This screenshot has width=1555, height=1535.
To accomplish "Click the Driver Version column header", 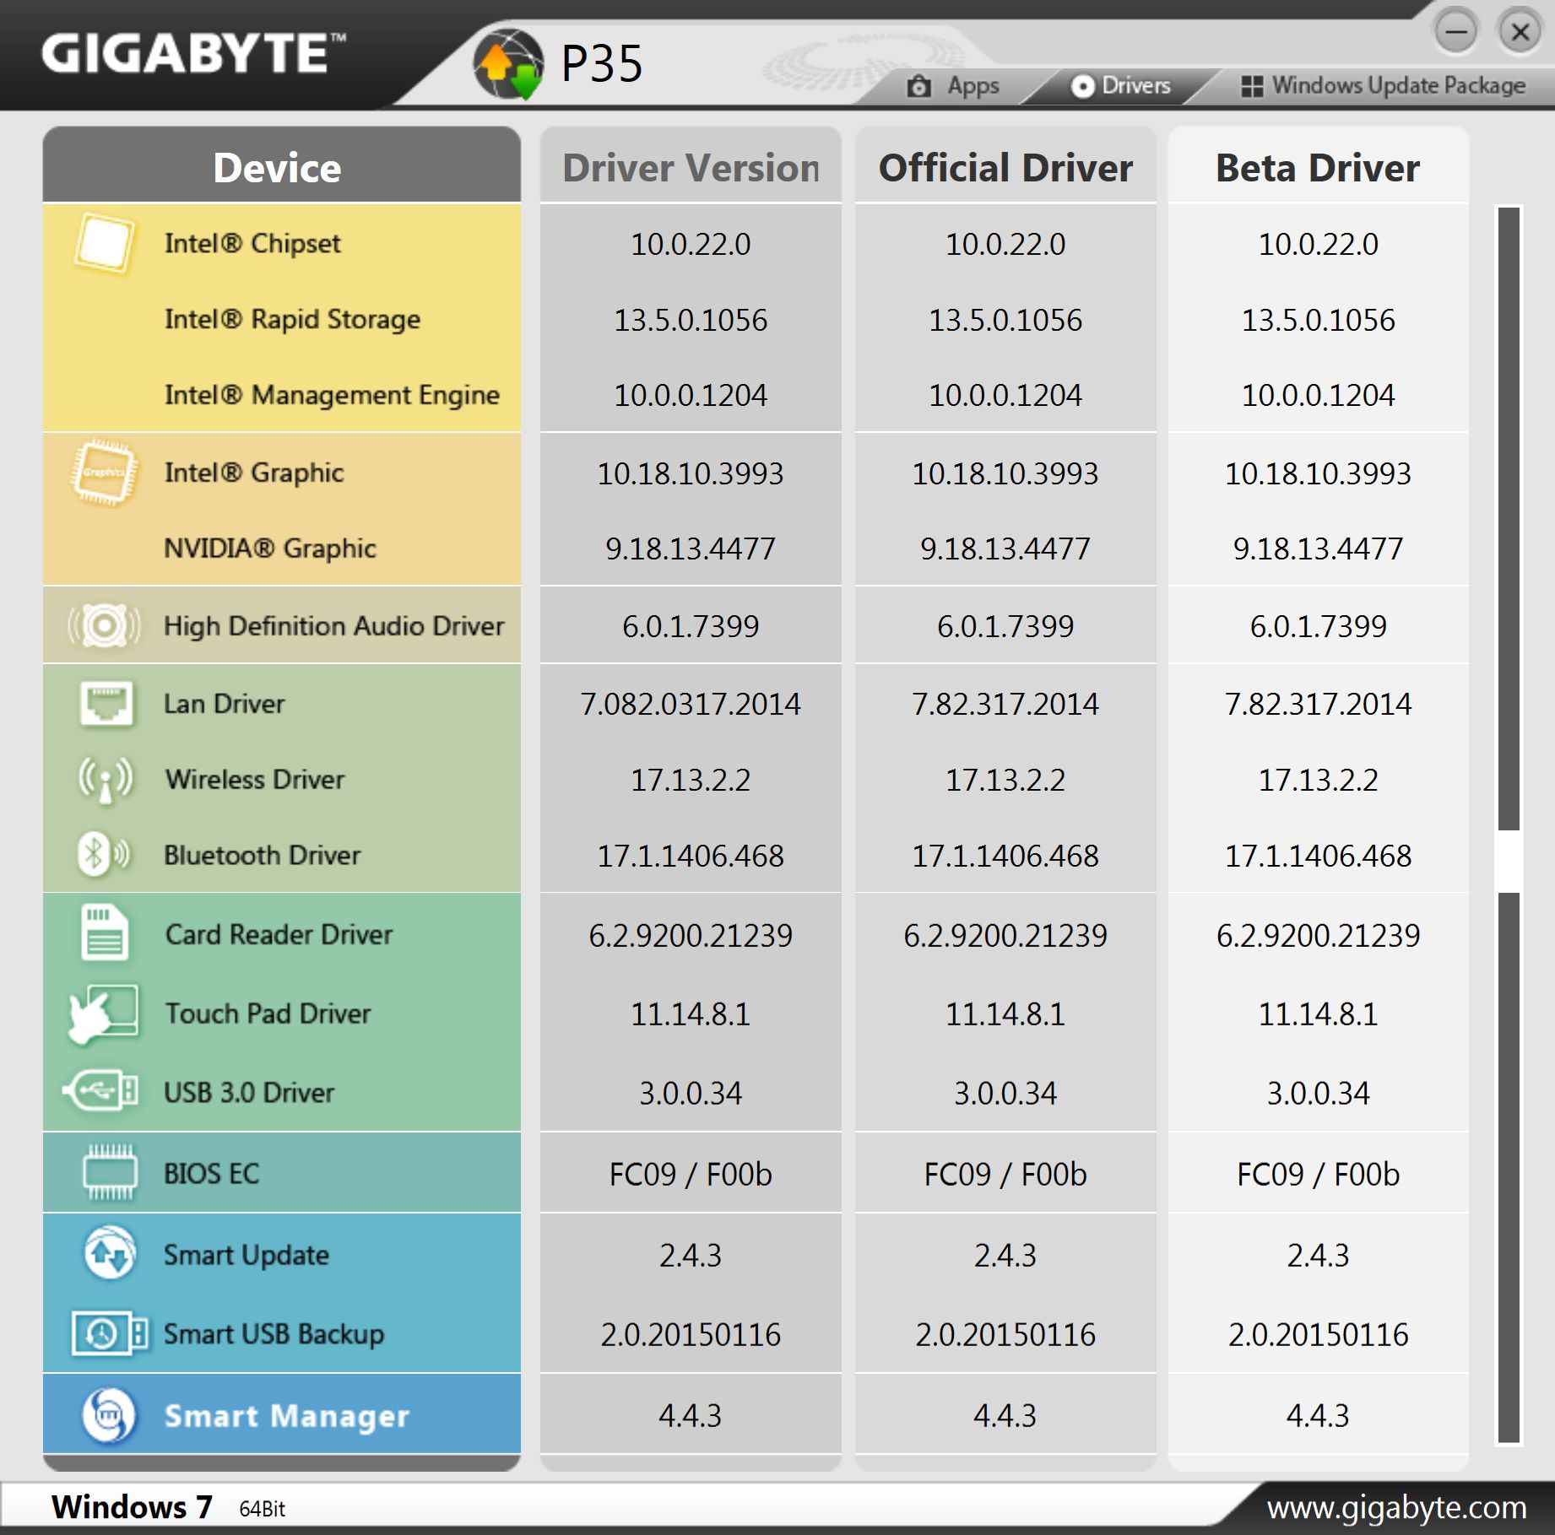I will tap(691, 166).
